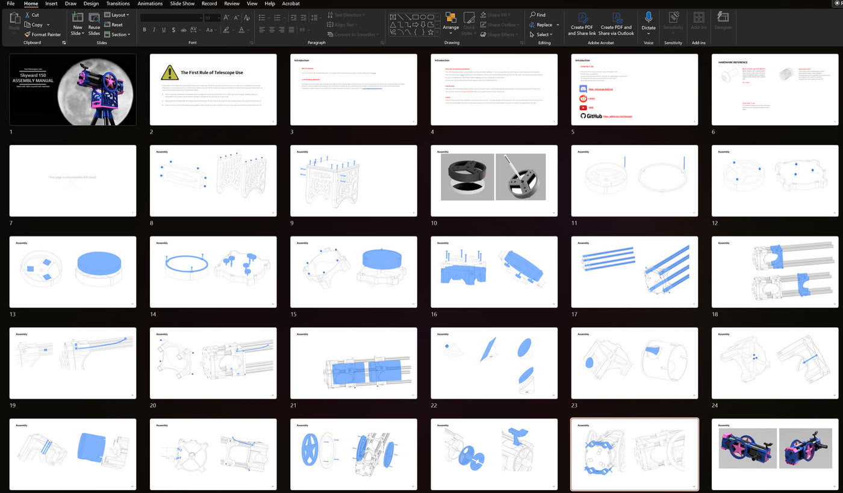The height and width of the screenshot is (493, 843).
Task: Select slide 1 title thumbnail
Action: [x=73, y=90]
